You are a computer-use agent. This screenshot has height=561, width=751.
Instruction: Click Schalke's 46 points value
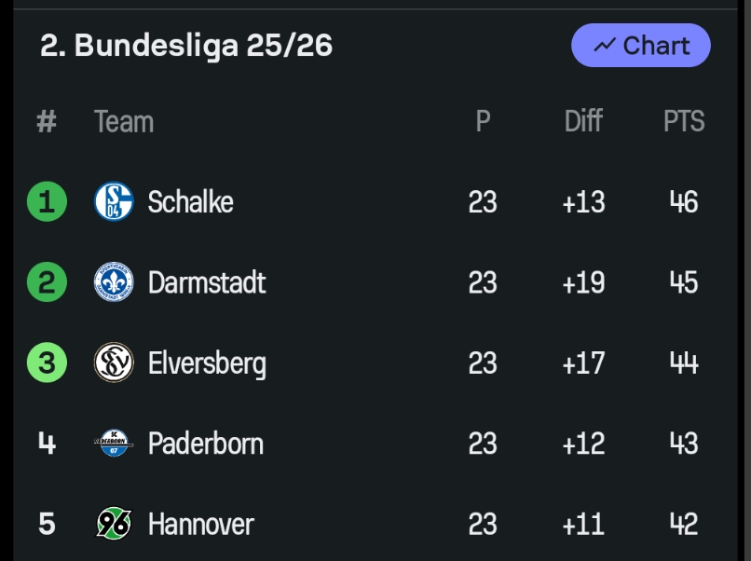pyautogui.click(x=684, y=201)
